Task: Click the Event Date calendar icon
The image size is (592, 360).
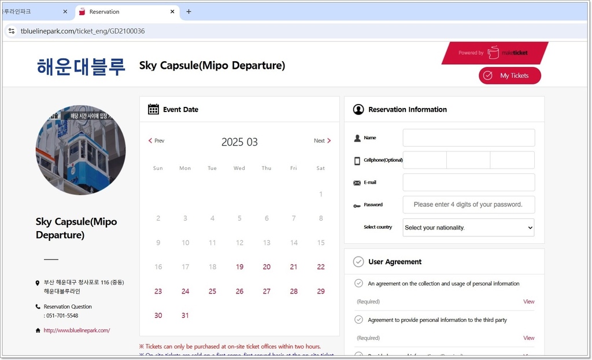Action: point(153,109)
